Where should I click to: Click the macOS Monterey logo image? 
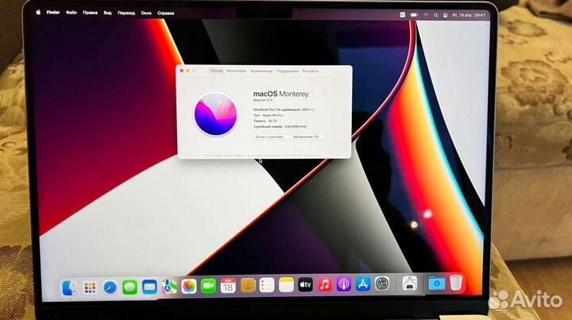tap(215, 114)
